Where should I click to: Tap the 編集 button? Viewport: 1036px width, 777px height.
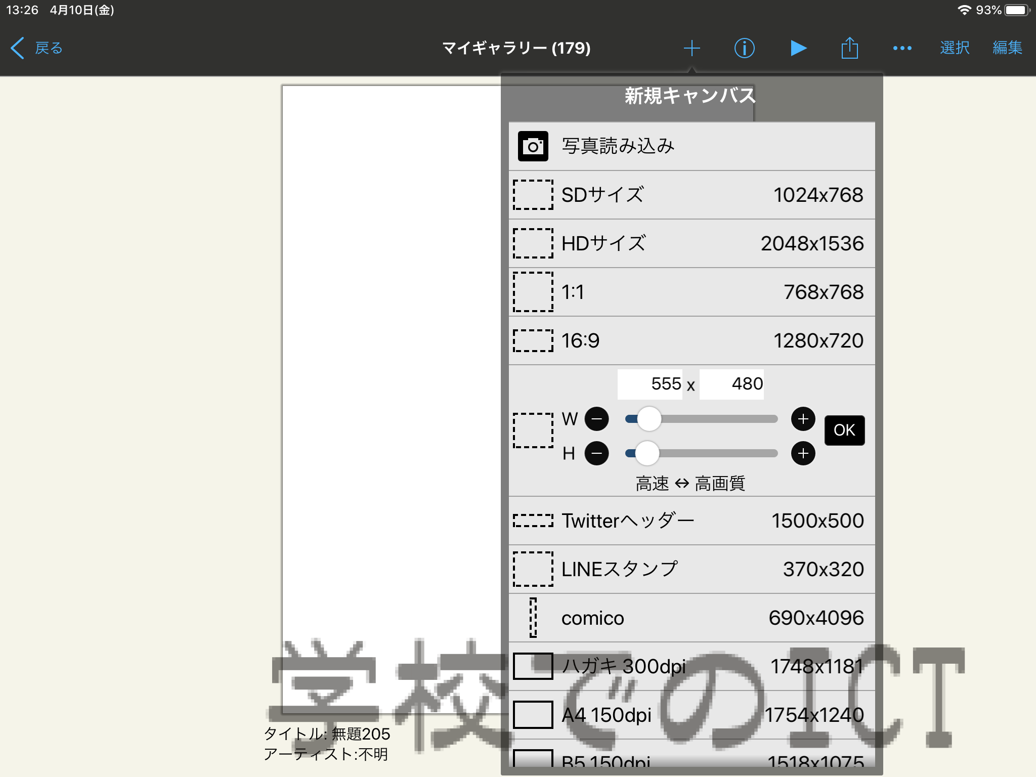1007,48
